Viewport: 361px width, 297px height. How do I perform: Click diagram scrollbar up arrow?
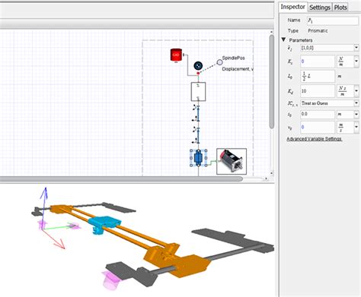pos(271,32)
